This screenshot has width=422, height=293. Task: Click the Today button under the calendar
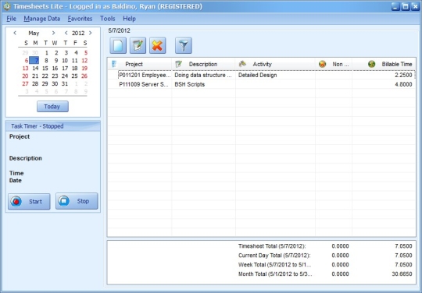click(52, 107)
